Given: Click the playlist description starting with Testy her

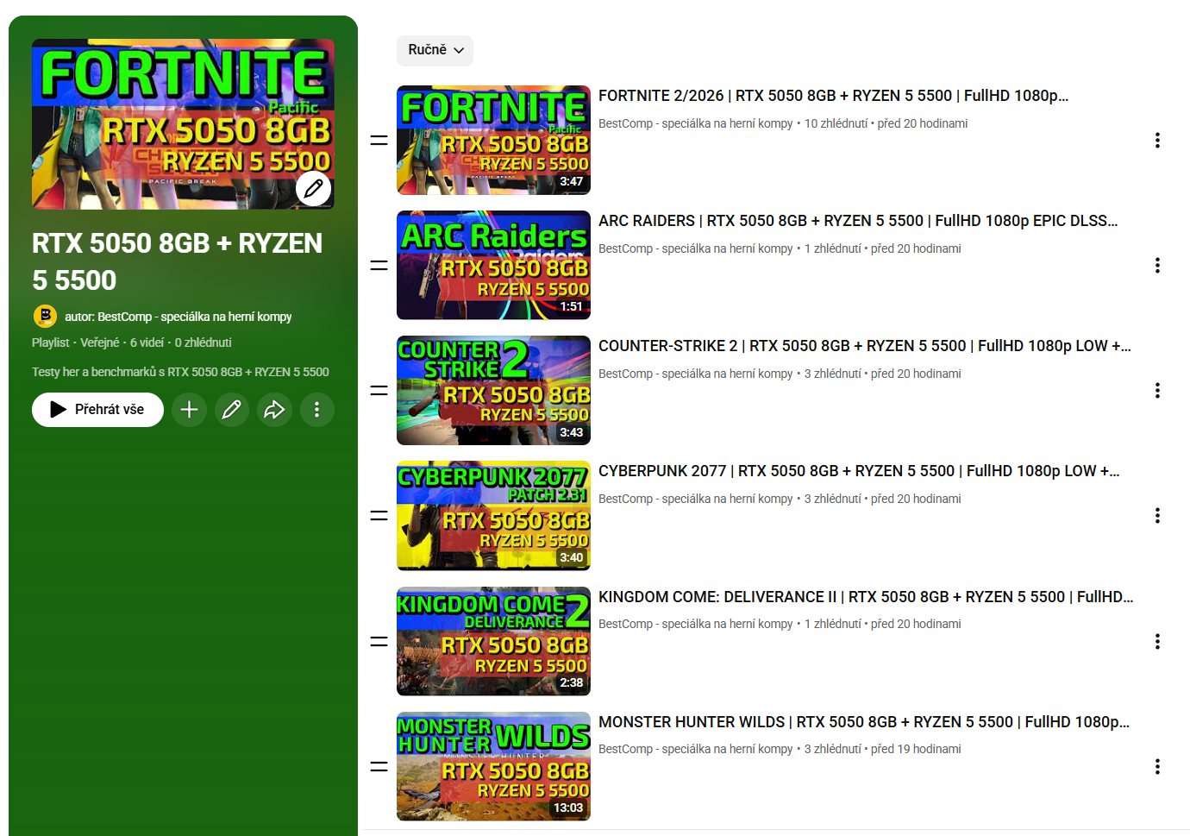Looking at the screenshot, I should 180,372.
